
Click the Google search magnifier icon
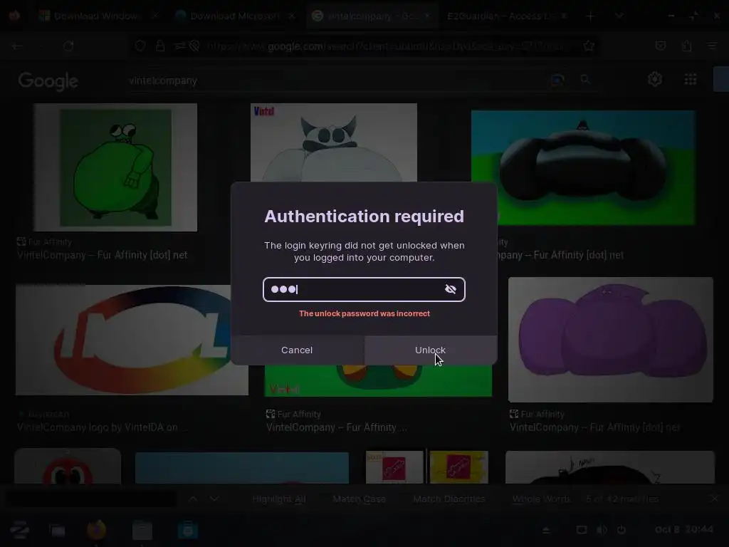click(x=585, y=80)
